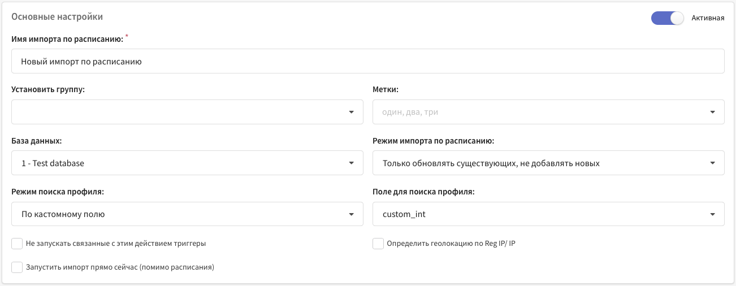Image resolution: width=736 pixels, height=286 pixels.
Task: Click the 'Запустить импорт прямо сейчас' label text
Action: pyautogui.click(x=120, y=267)
